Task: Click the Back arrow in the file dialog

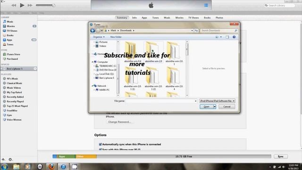Action: tap(92, 30)
